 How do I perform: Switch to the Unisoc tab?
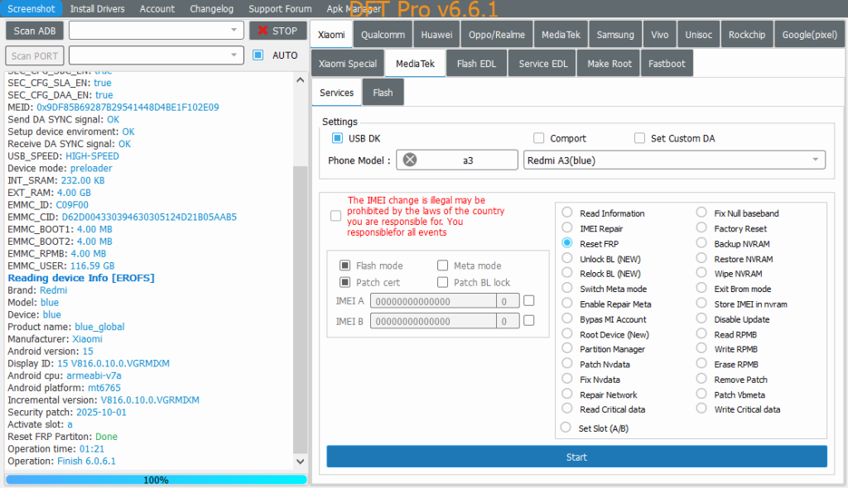click(699, 35)
